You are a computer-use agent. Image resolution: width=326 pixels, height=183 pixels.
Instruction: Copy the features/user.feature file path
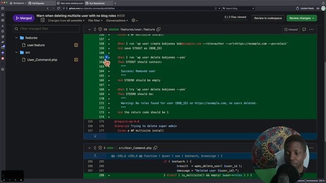tap(158, 29)
